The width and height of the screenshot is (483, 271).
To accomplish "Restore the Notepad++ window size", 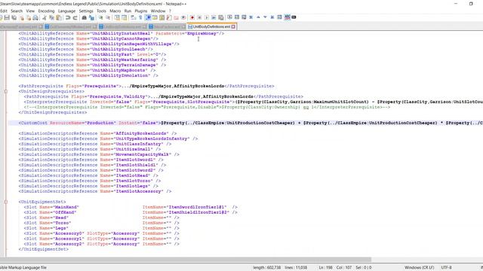I will click(x=471, y=4).
